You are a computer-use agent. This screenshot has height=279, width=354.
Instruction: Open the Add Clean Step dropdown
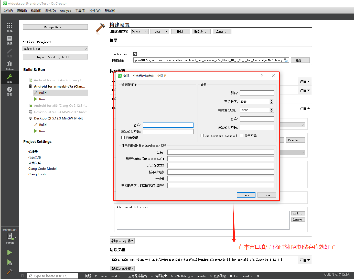tap(122, 269)
